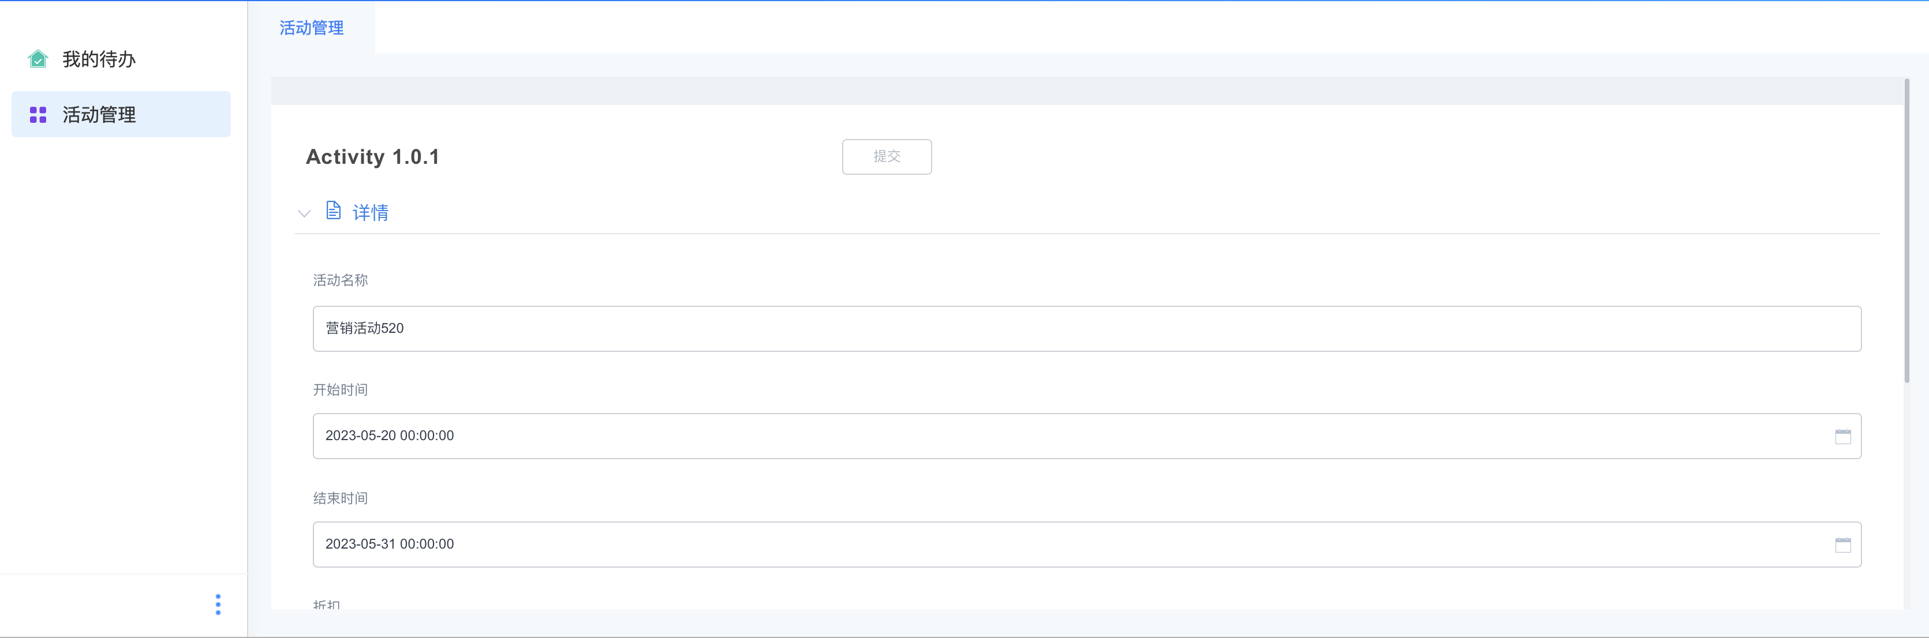Focus the 活动名称 field containing 营销活动520
This screenshot has height=638, width=1929.
click(x=1086, y=328)
